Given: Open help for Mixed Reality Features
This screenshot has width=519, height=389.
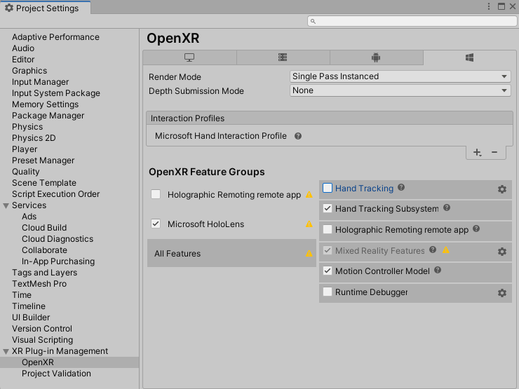Looking at the screenshot, I should [x=433, y=250].
